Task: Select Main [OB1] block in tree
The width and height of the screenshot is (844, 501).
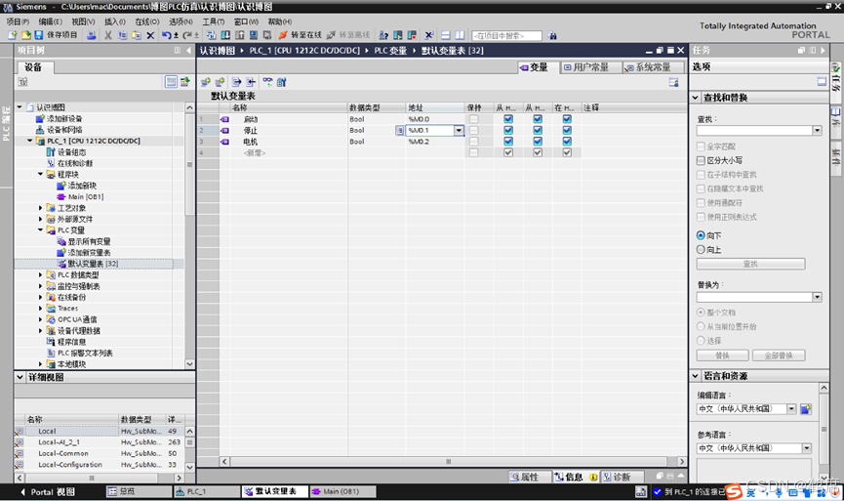Action: (x=81, y=196)
